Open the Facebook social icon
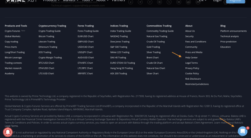251x138 pixels. 150,2
